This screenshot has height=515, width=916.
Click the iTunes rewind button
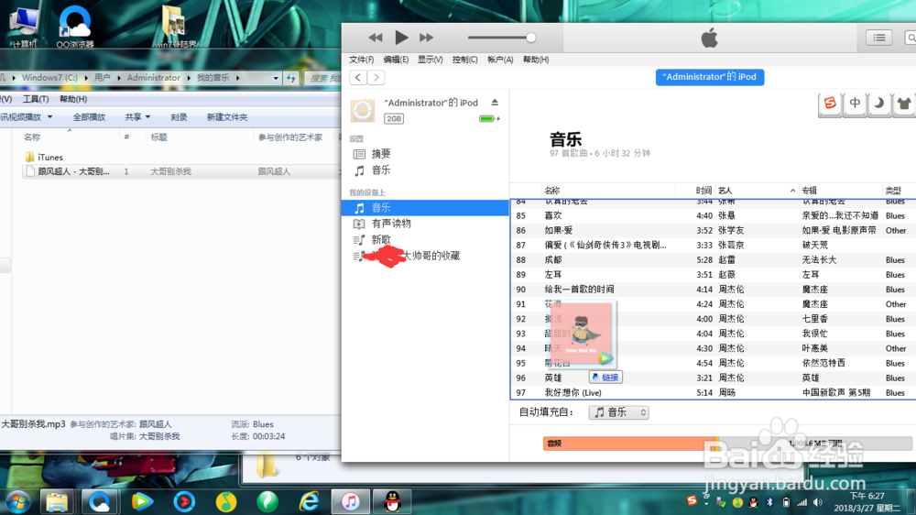[375, 38]
